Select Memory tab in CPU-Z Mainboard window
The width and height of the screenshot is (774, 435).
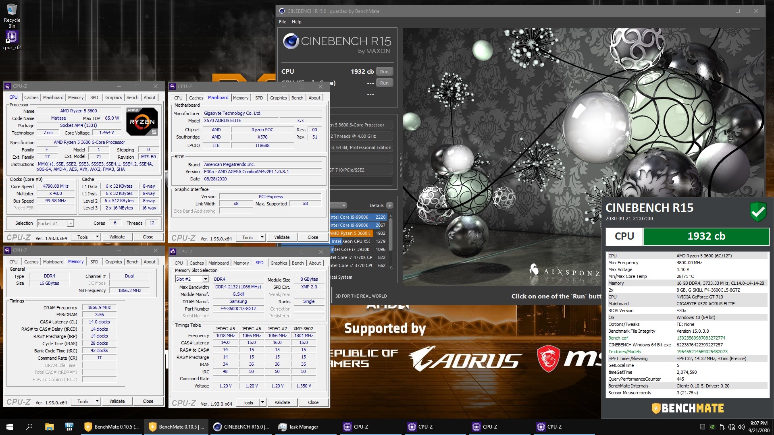[x=241, y=98]
